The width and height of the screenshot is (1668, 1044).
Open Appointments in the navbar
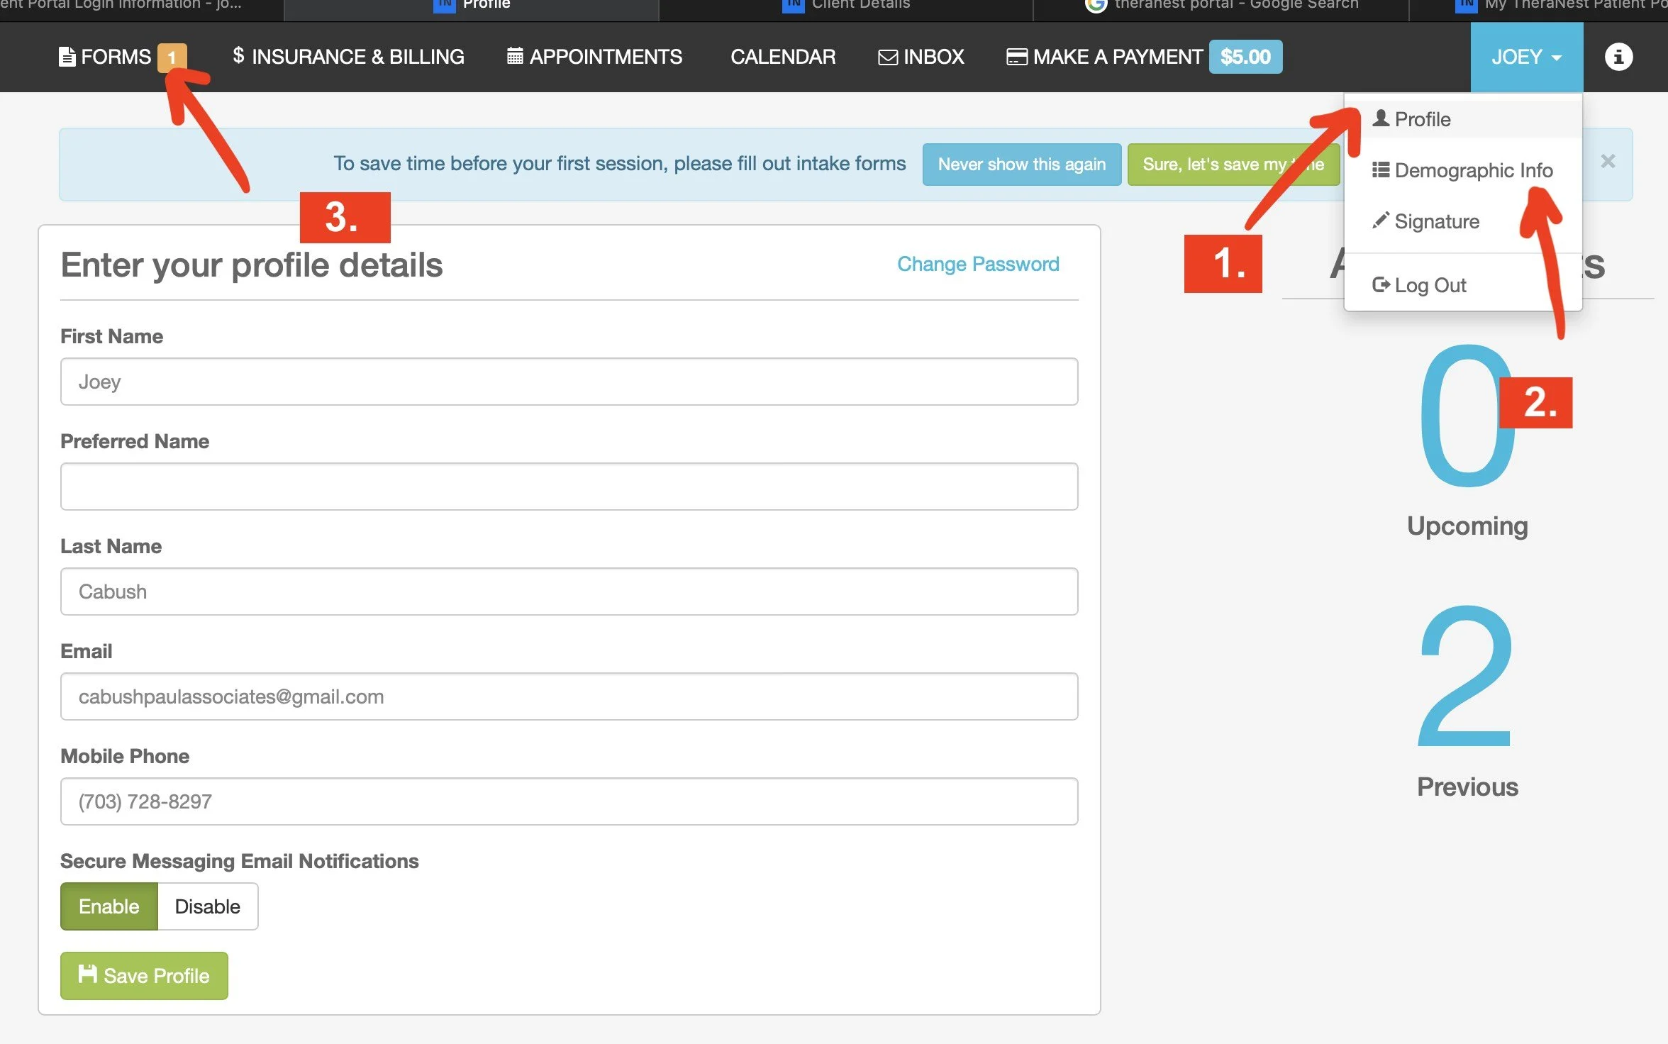point(594,57)
